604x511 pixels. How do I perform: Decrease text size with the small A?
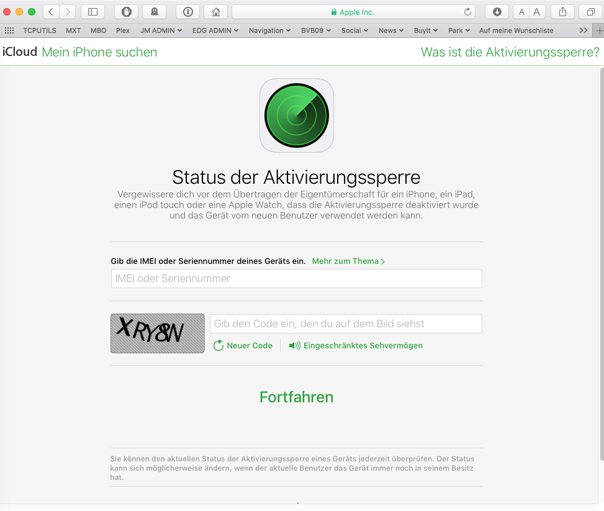521,12
